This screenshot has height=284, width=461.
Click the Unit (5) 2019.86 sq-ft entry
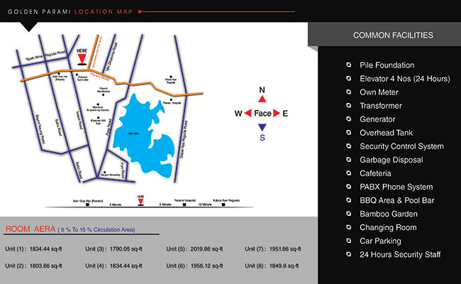(x=195, y=248)
